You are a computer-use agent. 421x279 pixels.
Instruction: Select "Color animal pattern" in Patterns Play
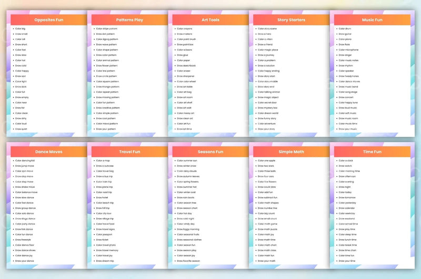(x=107, y=60)
